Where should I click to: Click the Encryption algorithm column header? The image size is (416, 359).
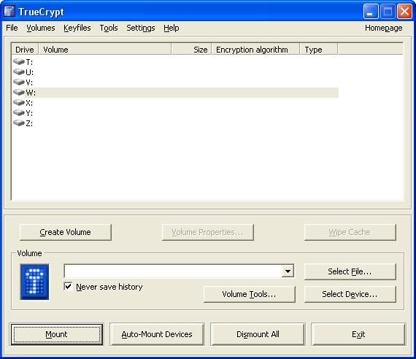pyautogui.click(x=255, y=50)
